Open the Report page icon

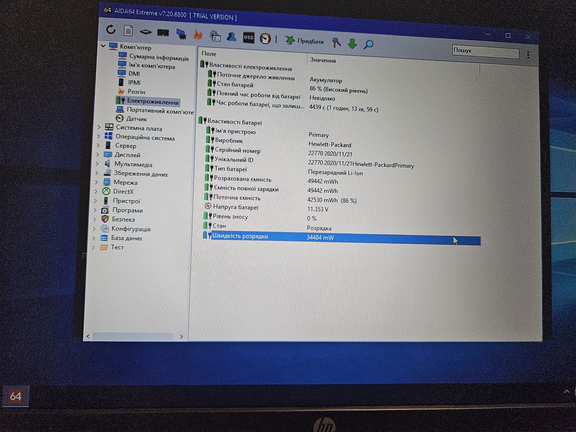(x=128, y=31)
